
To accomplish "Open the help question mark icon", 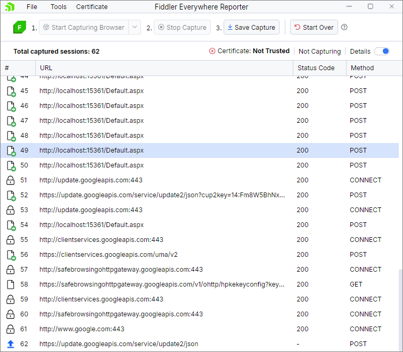I will tap(344, 27).
